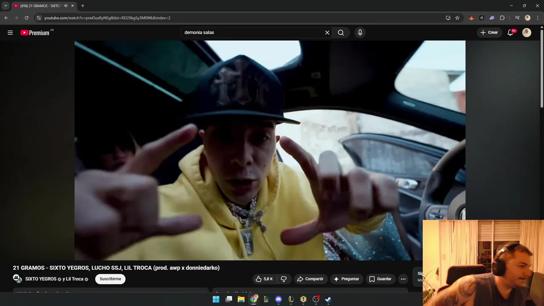Close the 21 GRAMOS tab
544x306 pixels.
click(x=73, y=6)
